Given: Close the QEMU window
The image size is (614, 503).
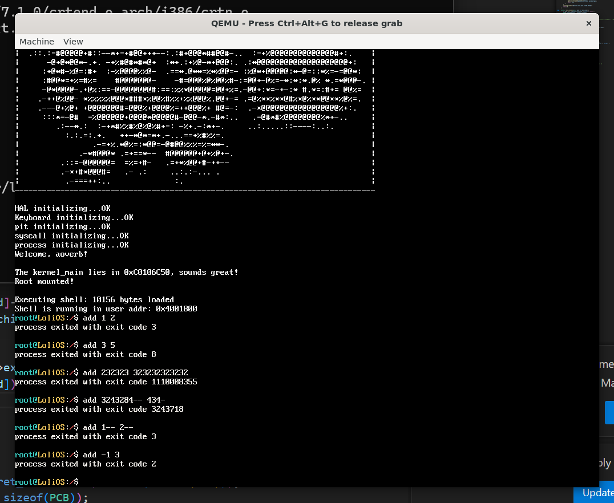Looking at the screenshot, I should click(588, 23).
